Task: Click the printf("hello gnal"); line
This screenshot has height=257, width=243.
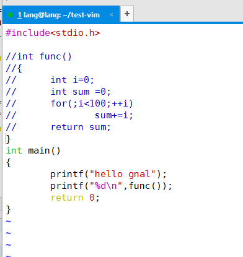Action: click(x=108, y=174)
